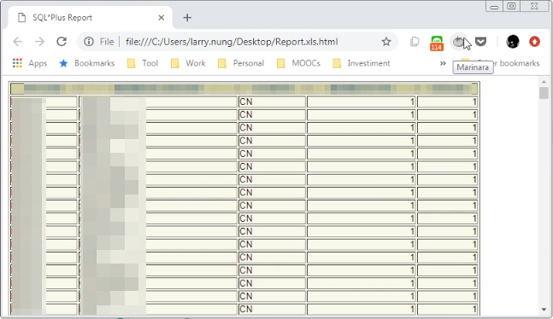Click the red update arrow icon
Screen dimensions: 553x319
(x=535, y=42)
